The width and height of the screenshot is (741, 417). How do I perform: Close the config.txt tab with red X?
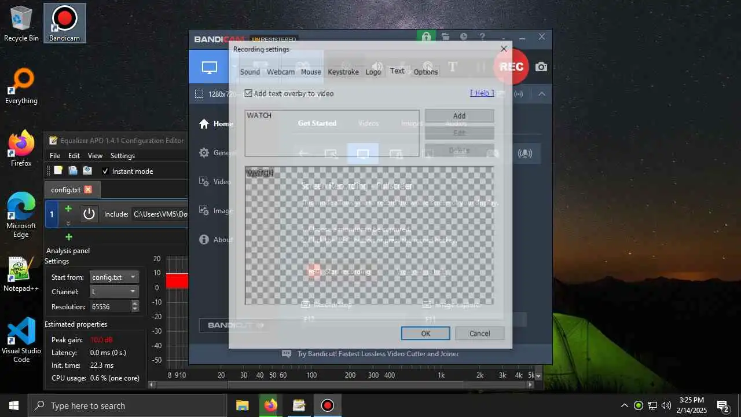(88, 189)
